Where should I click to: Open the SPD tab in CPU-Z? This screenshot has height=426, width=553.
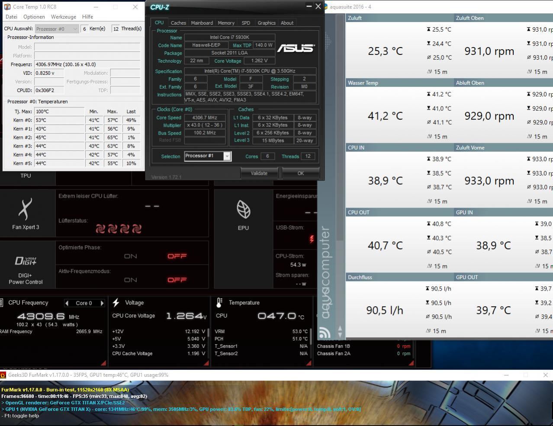point(246,23)
